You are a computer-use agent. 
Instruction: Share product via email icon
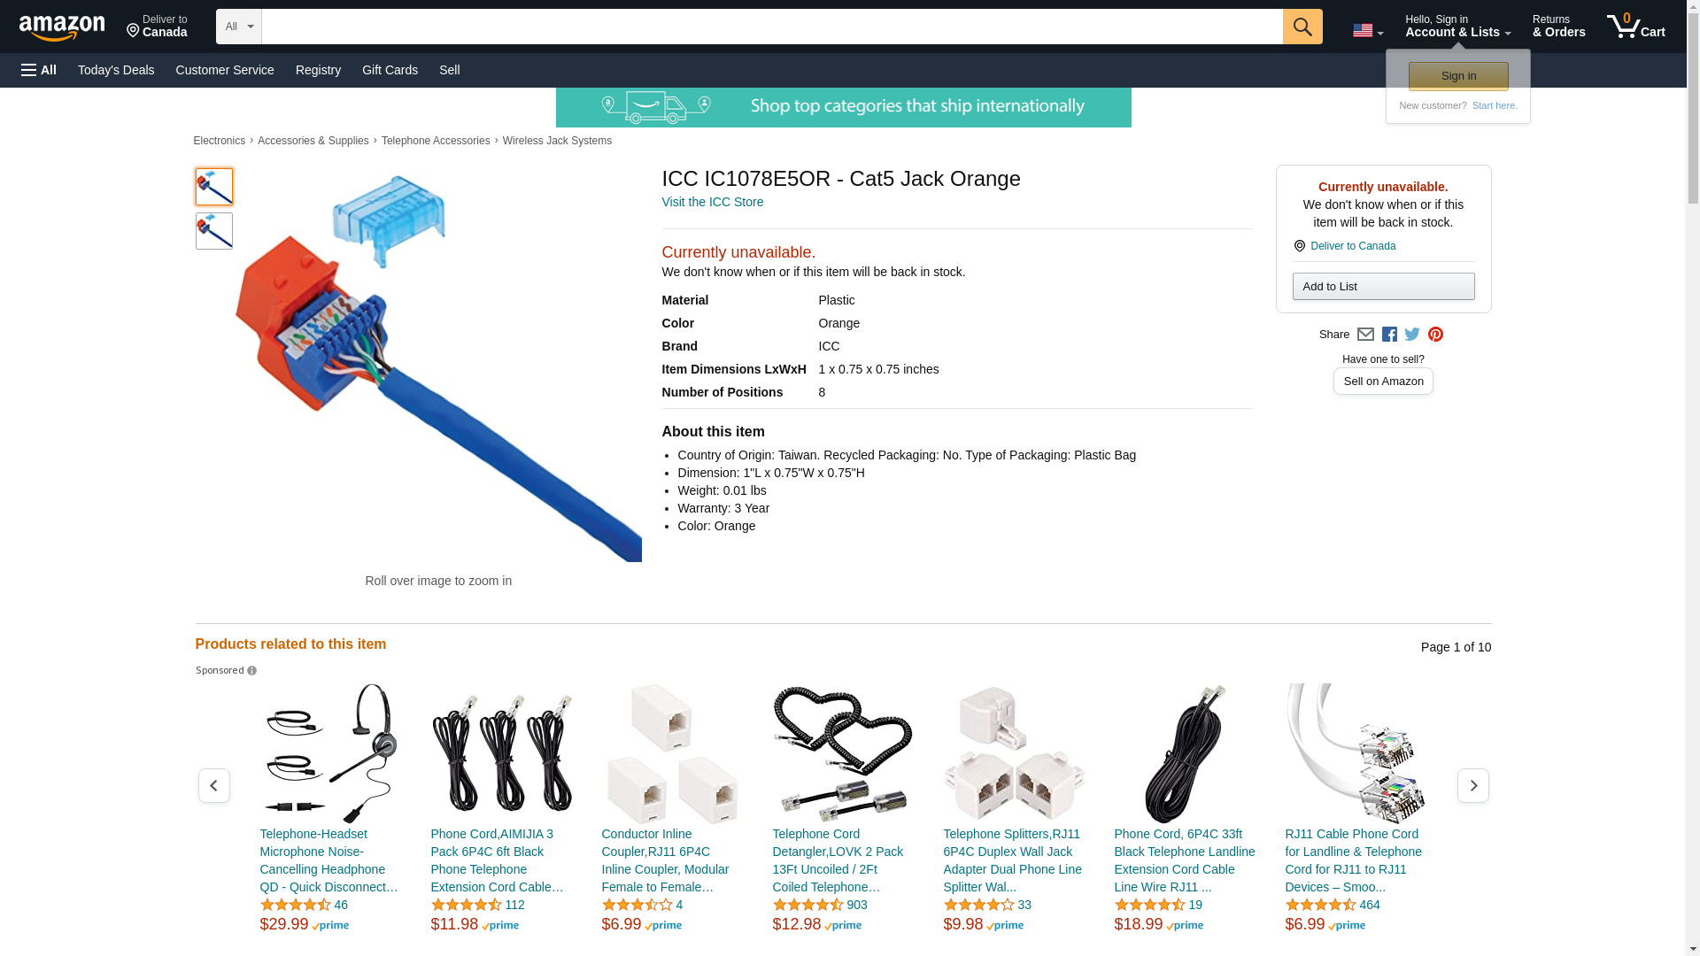[x=1365, y=335]
